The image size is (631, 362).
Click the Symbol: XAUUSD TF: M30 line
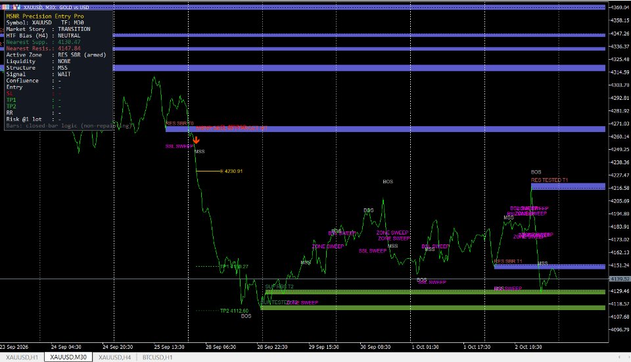45,22
